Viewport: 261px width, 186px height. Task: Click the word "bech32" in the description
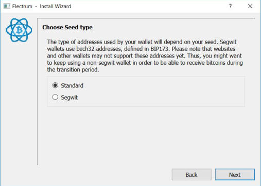coord(85,49)
